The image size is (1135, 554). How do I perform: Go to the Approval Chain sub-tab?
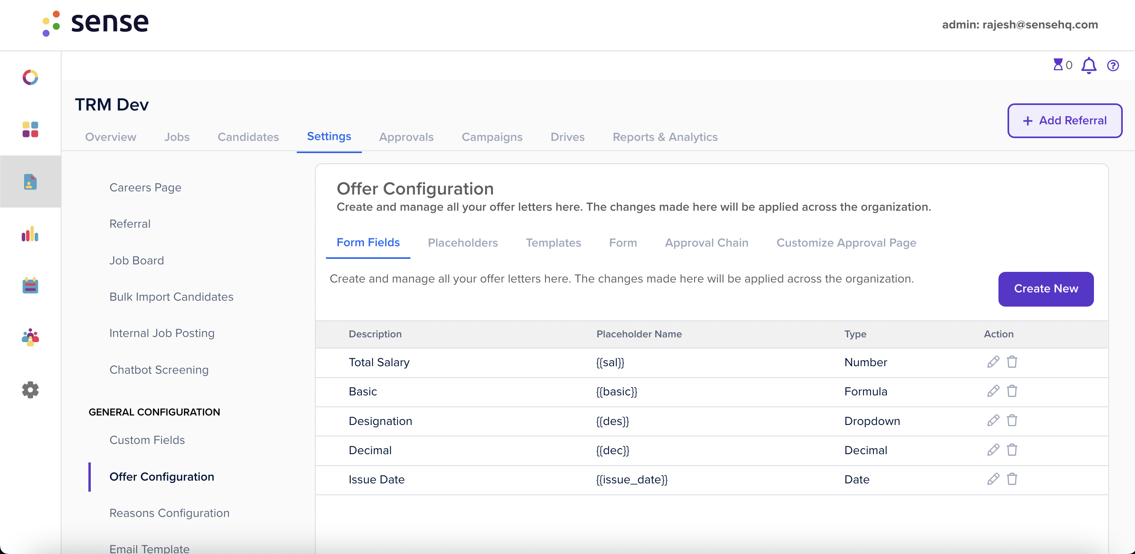tap(706, 243)
